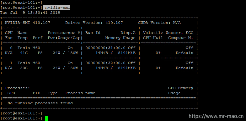Click the NVIDIA-SMI 410.107 version text
The height and width of the screenshot is (121, 246).
pyautogui.click(x=28, y=23)
